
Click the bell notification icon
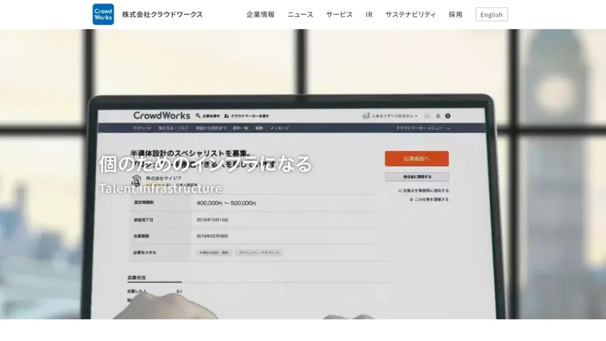point(438,116)
